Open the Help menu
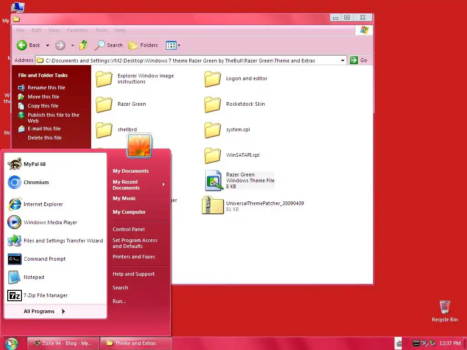This screenshot has width=467, height=350. coord(120,30)
